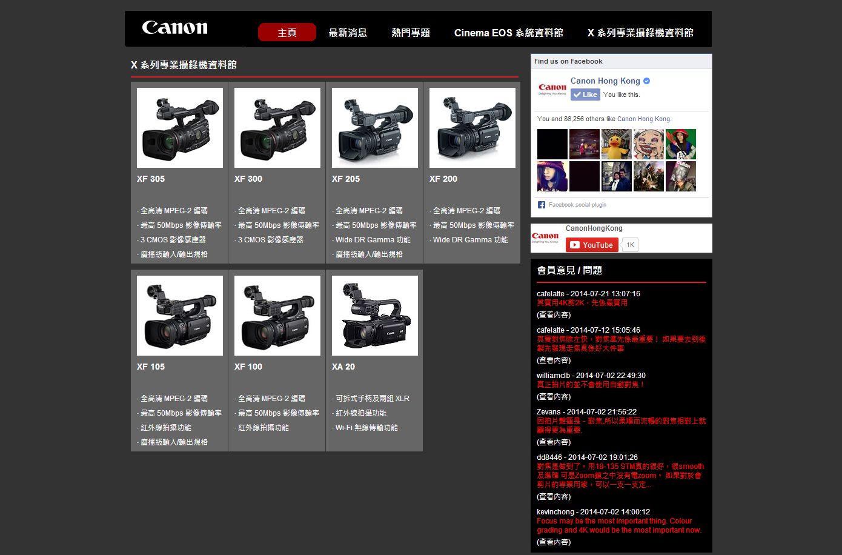842x555 pixels.
Task: Open the XF 105 camcorder photo
Action: point(180,316)
